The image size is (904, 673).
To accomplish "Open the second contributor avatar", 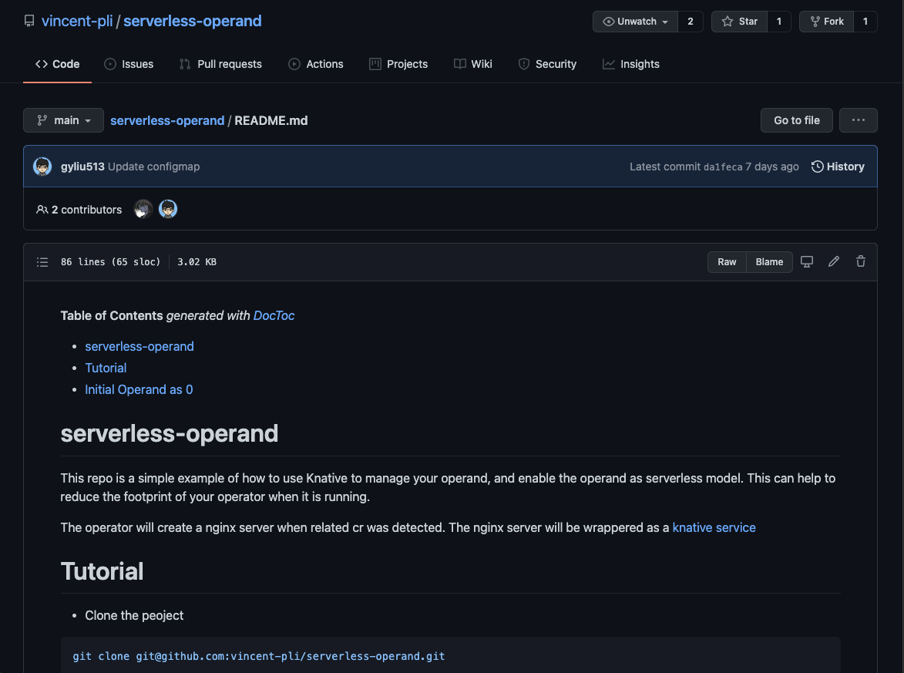I will (168, 210).
